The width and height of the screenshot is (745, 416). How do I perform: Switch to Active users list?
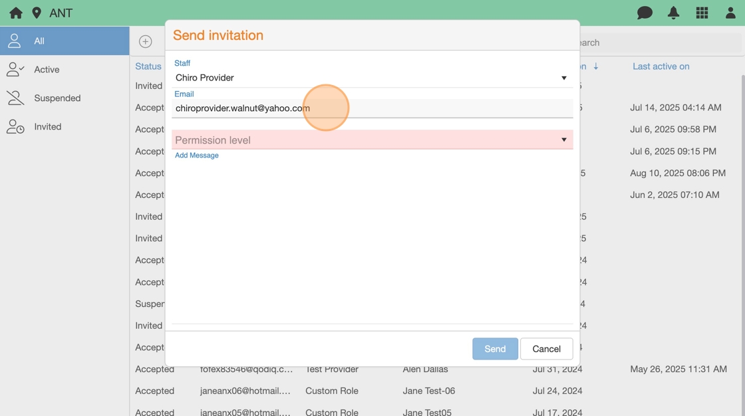[x=47, y=70]
